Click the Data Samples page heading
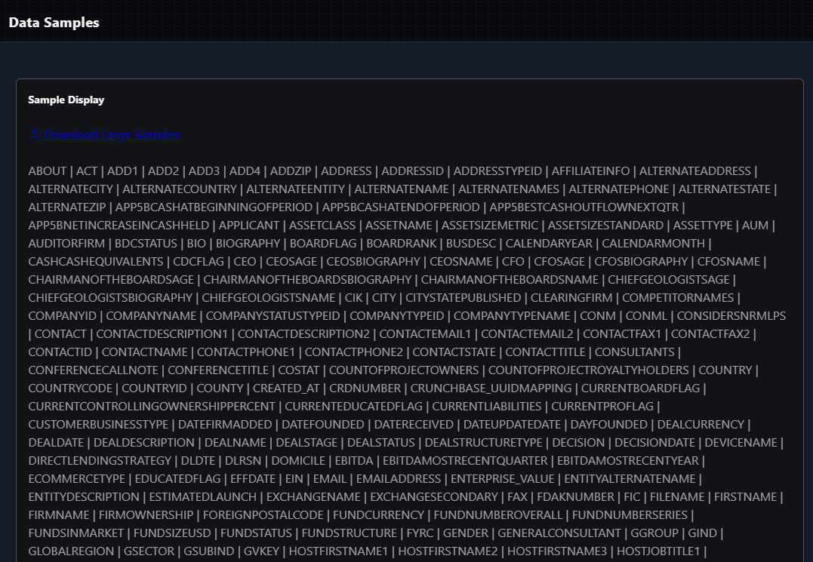 tap(54, 23)
